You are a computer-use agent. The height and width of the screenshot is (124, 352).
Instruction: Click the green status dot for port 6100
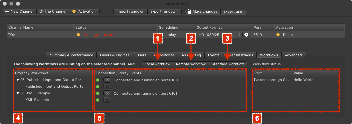point(98,80)
